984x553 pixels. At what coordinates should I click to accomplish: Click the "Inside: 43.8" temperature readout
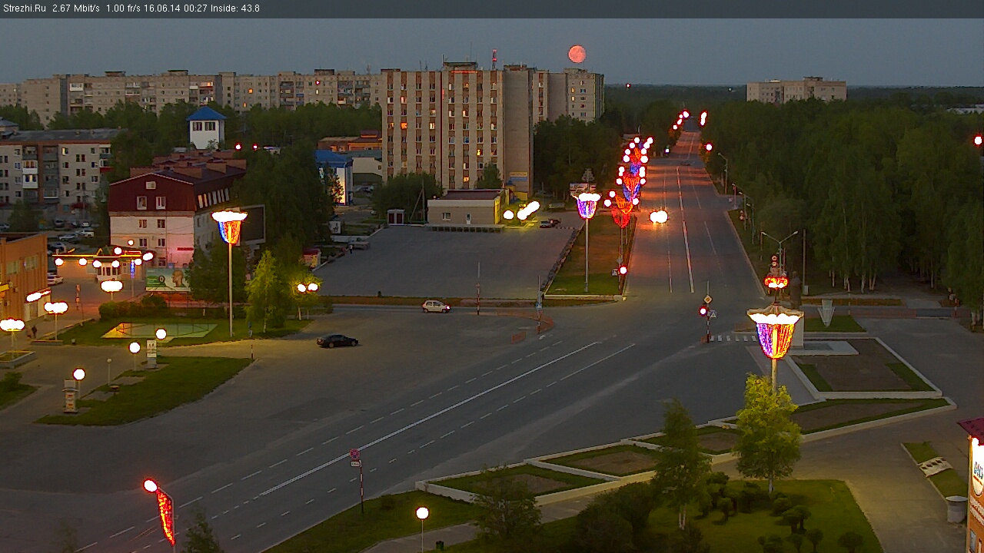[x=235, y=8]
